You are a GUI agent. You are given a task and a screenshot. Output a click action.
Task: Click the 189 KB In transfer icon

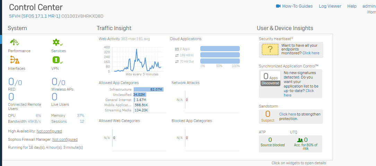pos(177,55)
